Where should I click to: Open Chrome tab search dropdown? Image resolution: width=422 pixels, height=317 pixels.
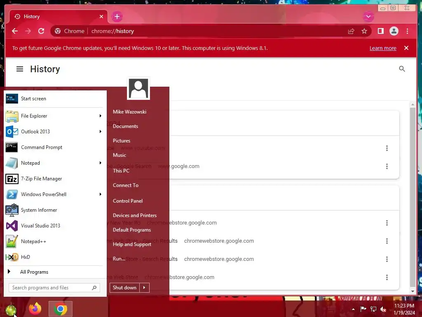(368, 17)
